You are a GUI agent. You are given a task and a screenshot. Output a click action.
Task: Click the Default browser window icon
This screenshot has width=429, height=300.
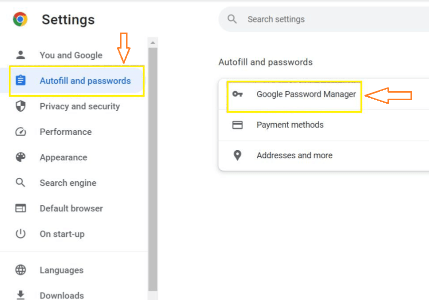[20, 208]
